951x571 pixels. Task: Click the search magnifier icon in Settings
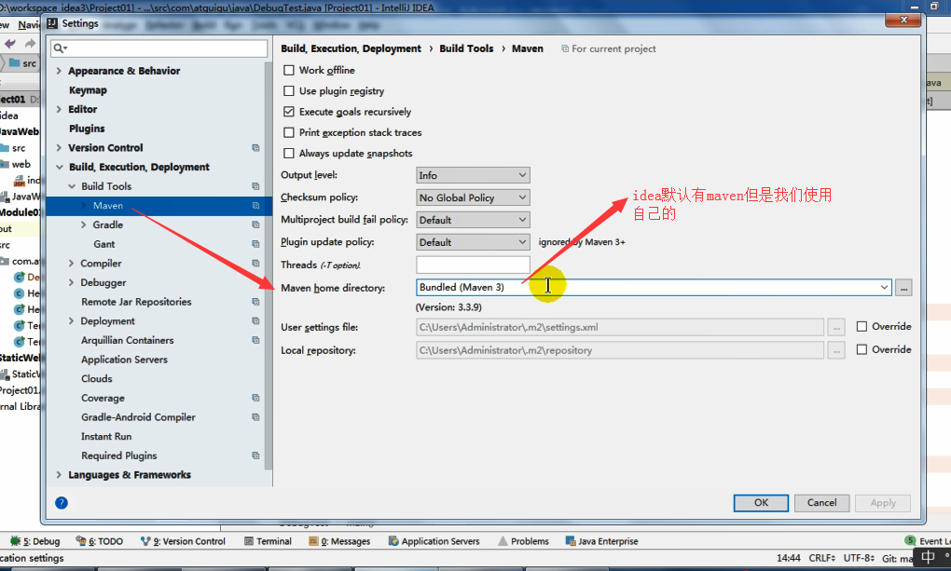pyautogui.click(x=59, y=48)
